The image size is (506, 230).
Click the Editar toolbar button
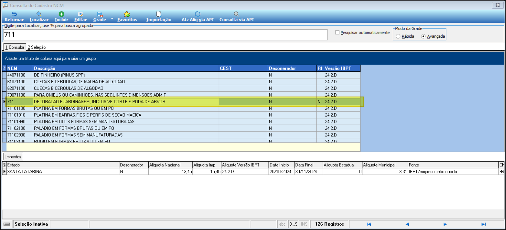point(80,17)
